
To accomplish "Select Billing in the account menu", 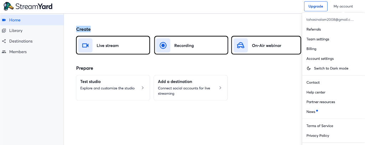I will point(311,49).
